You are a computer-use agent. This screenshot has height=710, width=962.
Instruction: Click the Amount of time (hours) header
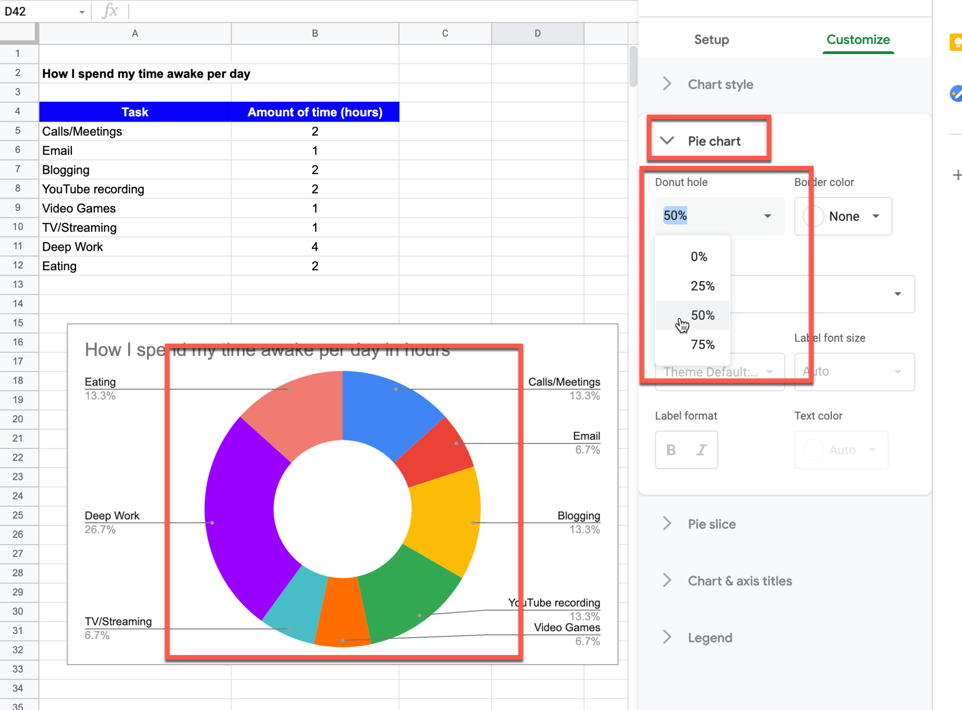[315, 112]
